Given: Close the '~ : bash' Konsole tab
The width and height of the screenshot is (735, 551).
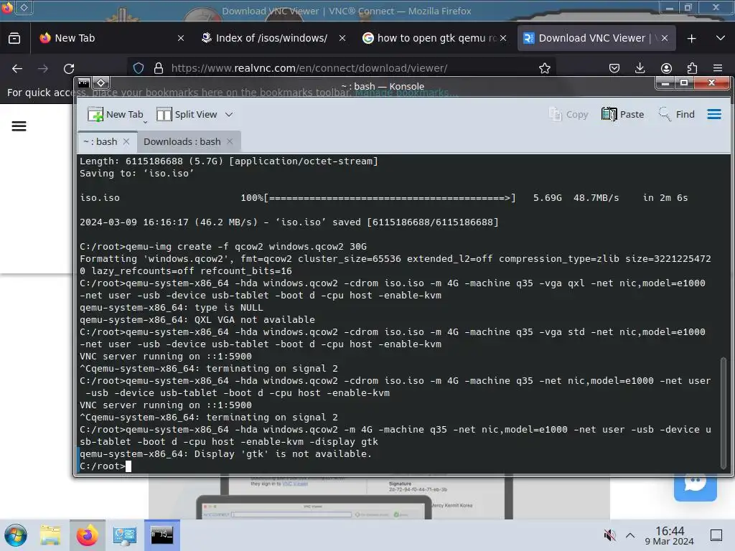Looking at the screenshot, I should (126, 141).
